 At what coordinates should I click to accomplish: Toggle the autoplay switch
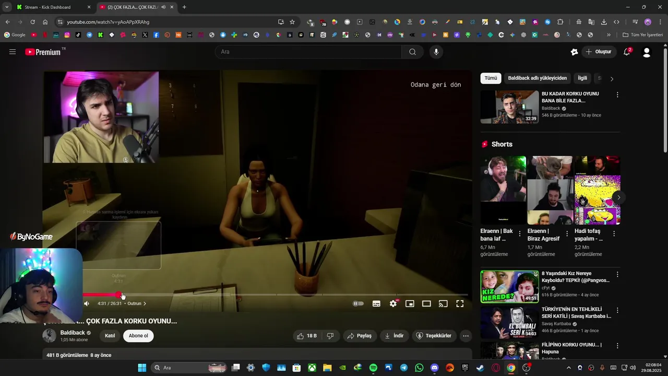[358, 303]
